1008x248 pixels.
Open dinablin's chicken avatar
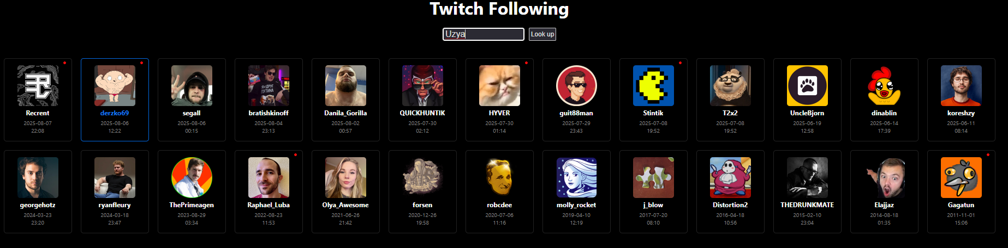[884, 85]
